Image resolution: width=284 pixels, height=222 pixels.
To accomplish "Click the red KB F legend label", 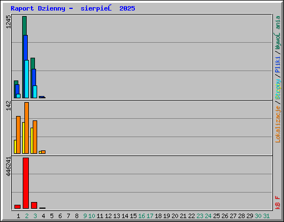I will [278, 203].
